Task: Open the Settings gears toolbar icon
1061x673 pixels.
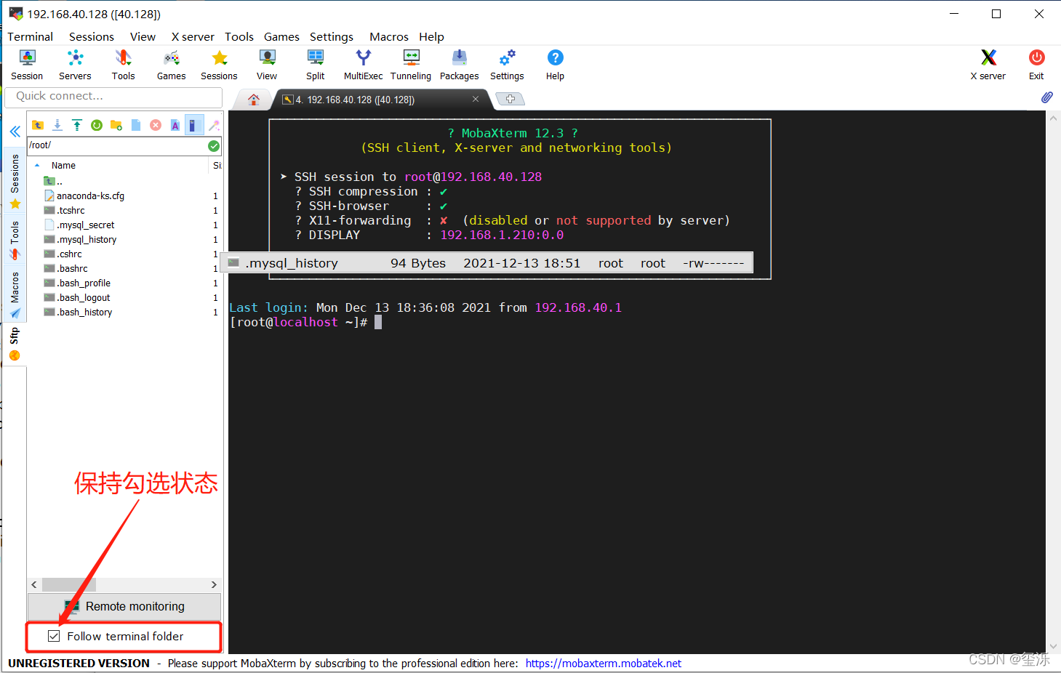Action: tap(507, 65)
